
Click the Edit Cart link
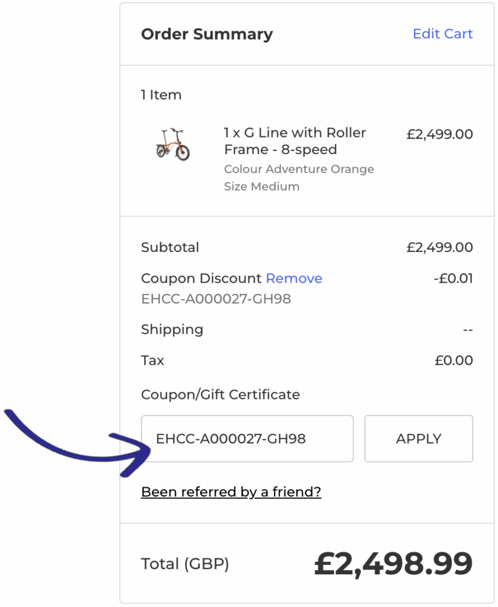[x=442, y=34]
